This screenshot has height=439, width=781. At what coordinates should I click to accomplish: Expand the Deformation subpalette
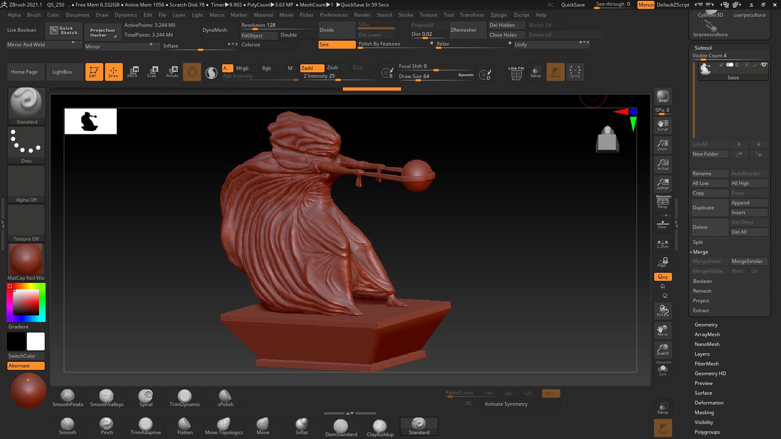(709, 403)
